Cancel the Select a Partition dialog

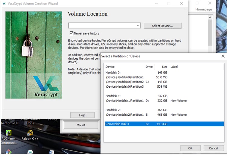[x=214, y=148]
